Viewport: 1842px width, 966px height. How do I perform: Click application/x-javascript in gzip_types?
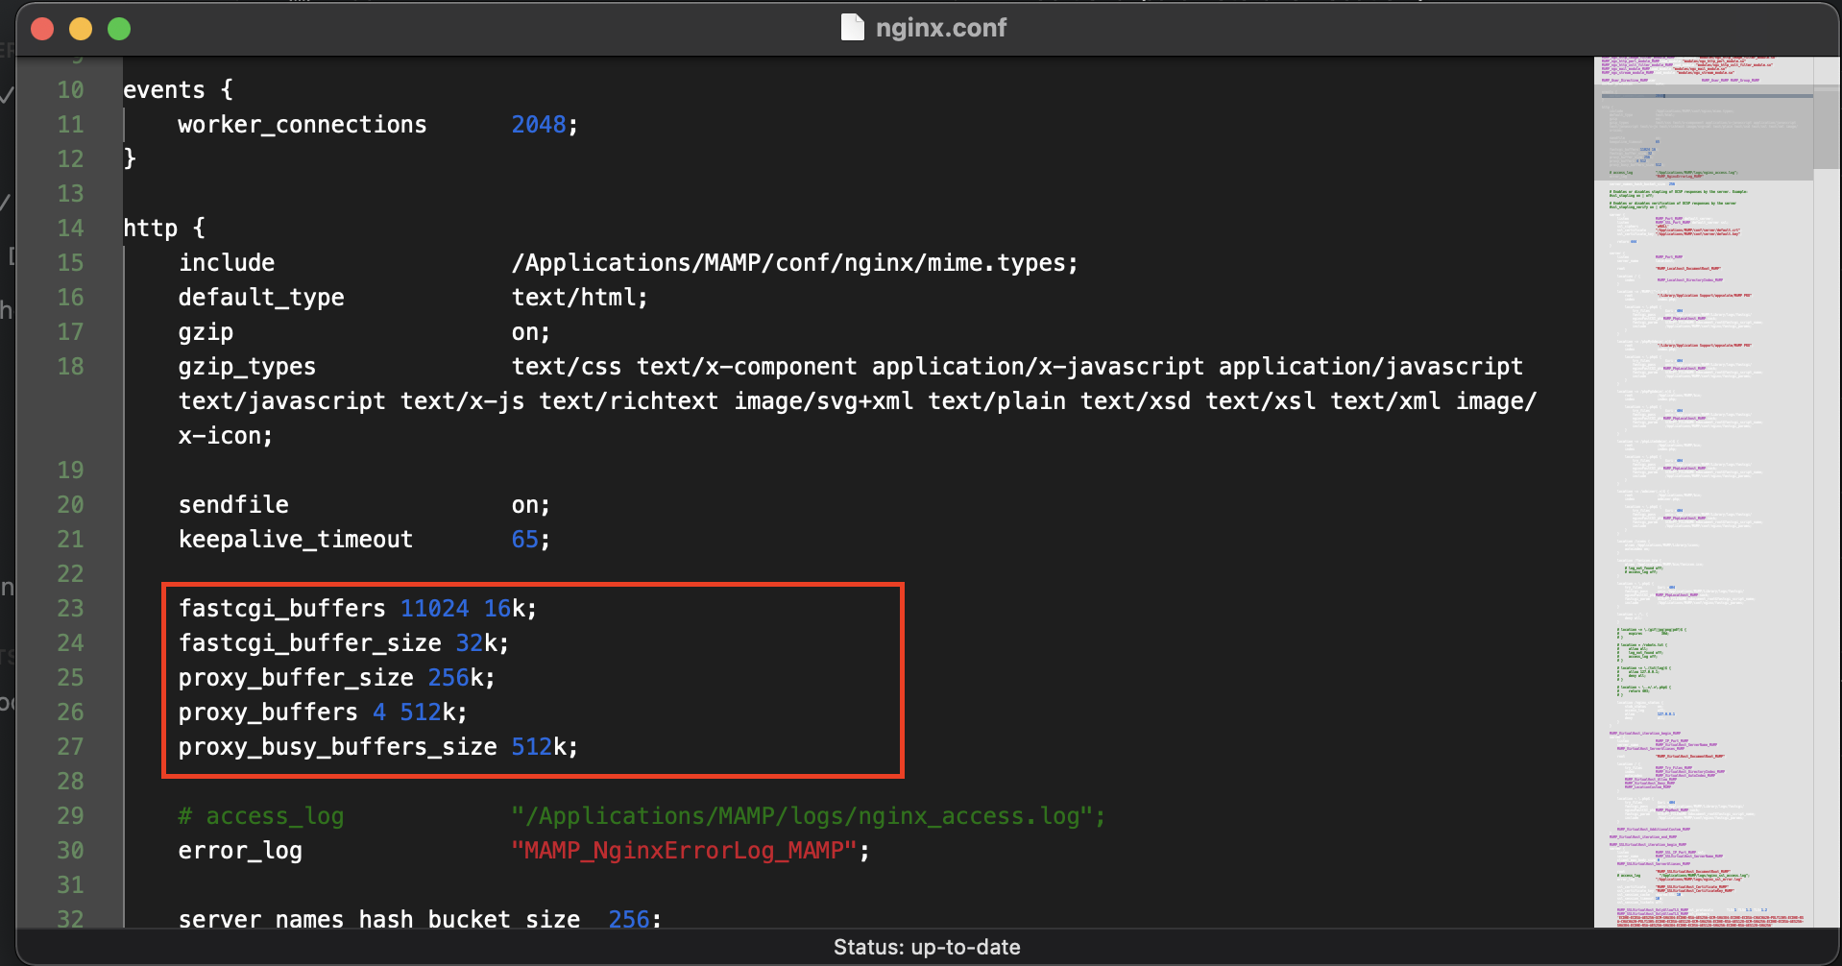(1038, 367)
